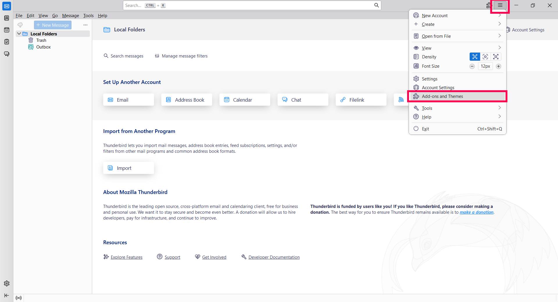Expand the New Account submenu
558x302 pixels.
pyautogui.click(x=457, y=15)
